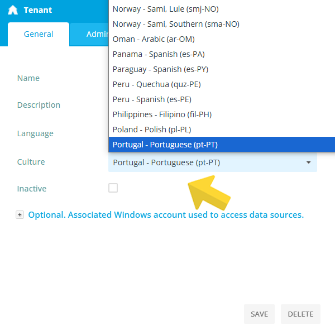The width and height of the screenshot is (335, 335).
Task: Switch to the General tab
Action: tap(39, 34)
